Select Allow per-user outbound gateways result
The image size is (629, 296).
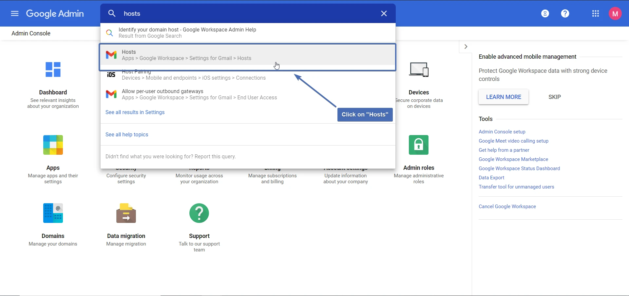point(199,94)
